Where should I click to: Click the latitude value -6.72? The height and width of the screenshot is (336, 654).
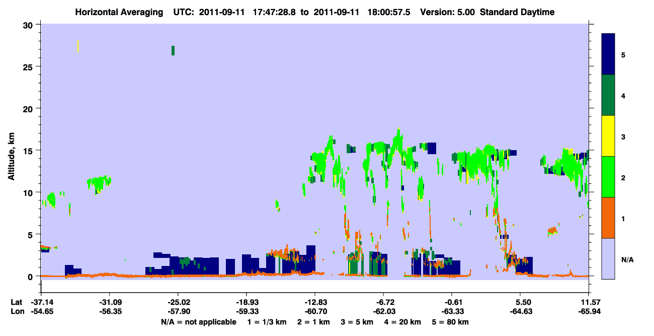coord(383,302)
